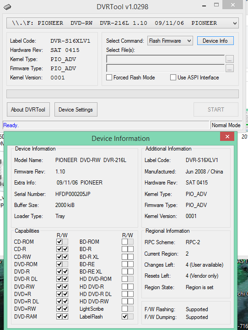This screenshot has width=248, height=330.
Task: Toggle LightScribe read checkbox
Action: coord(124,309)
